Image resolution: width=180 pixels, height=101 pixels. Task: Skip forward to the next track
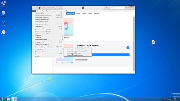point(44,8)
